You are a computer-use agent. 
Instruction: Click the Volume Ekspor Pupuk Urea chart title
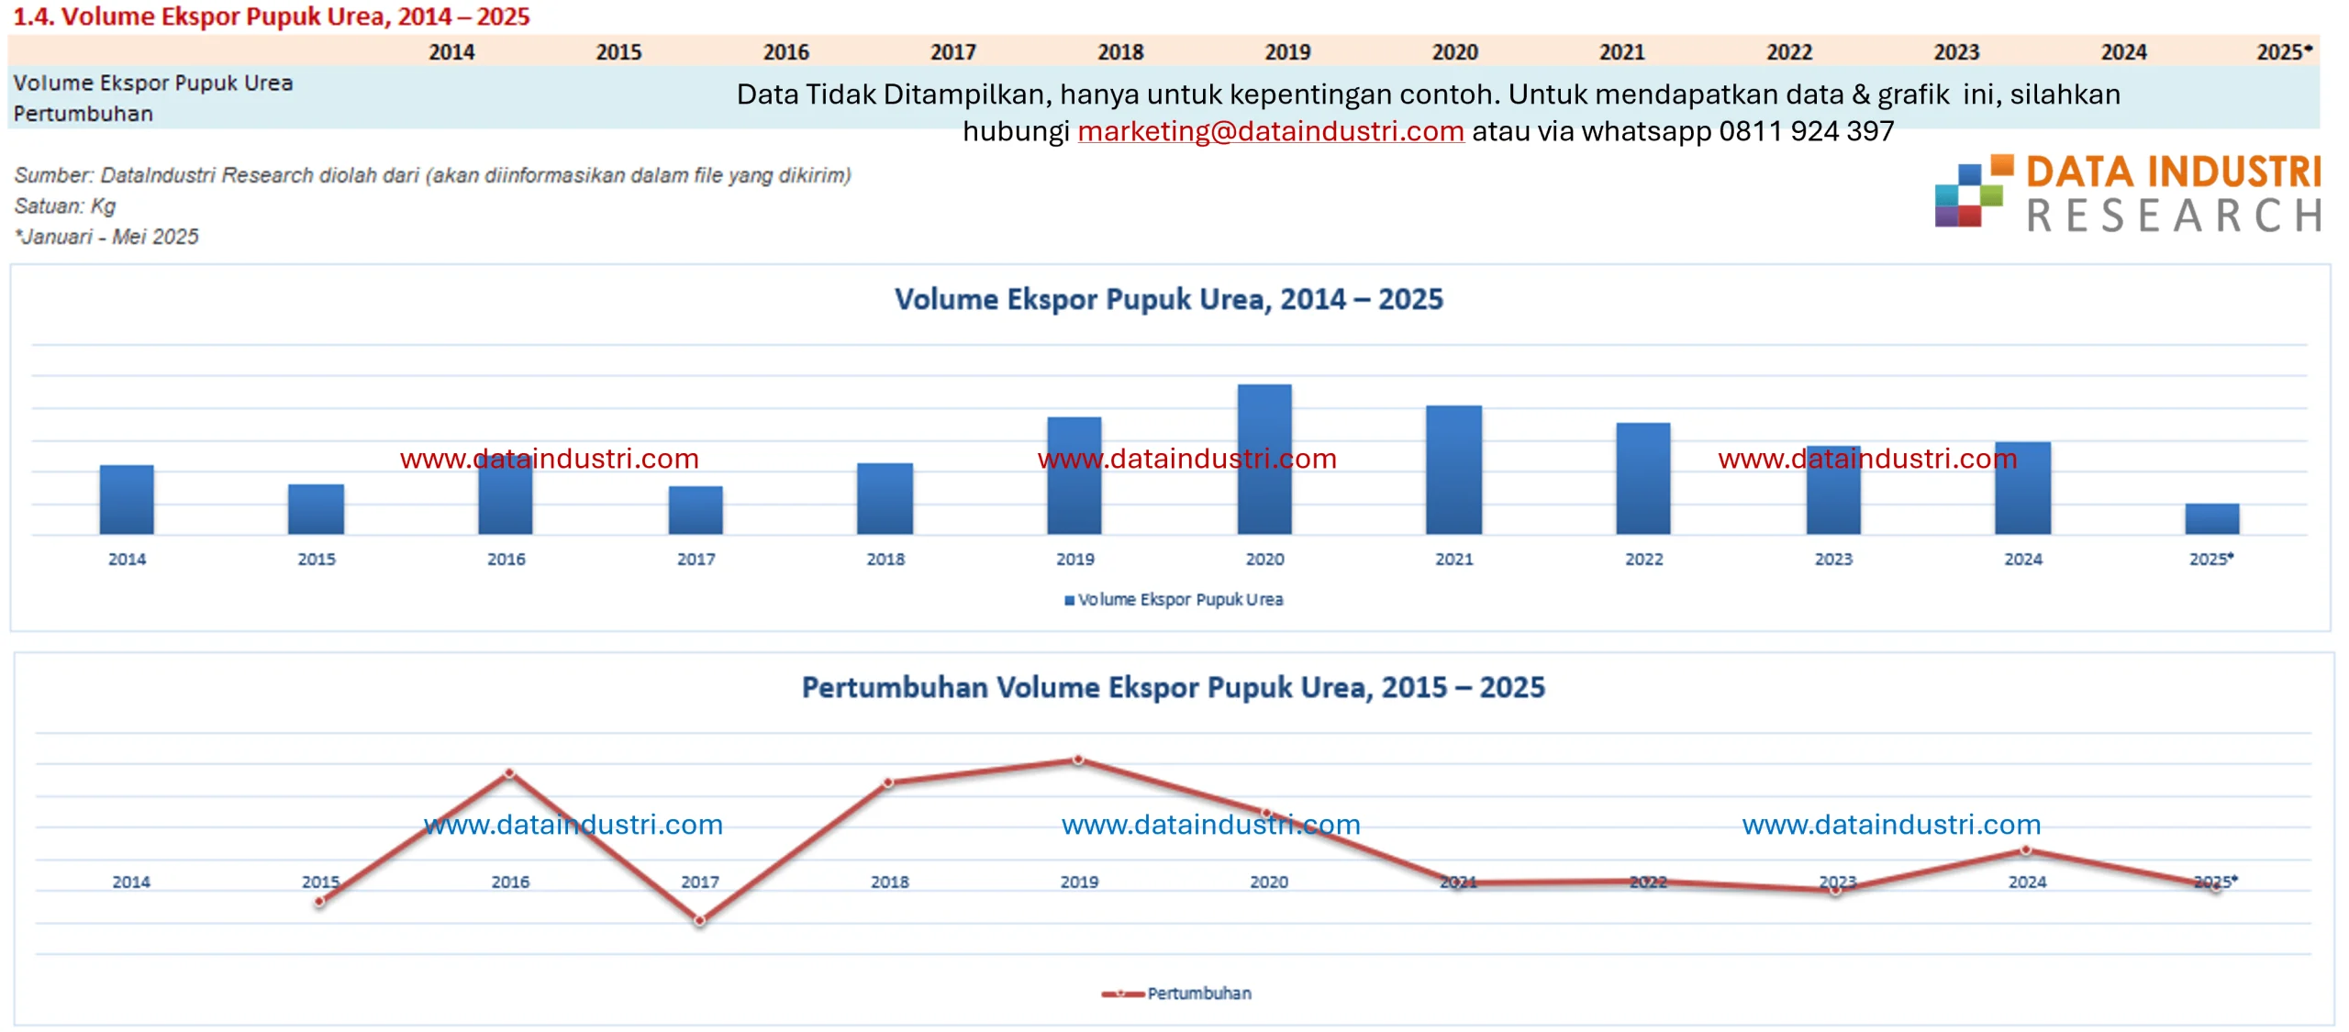point(1168,299)
